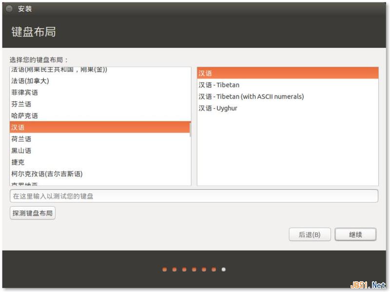Select 菲律宾语 from the layout list

click(x=24, y=93)
